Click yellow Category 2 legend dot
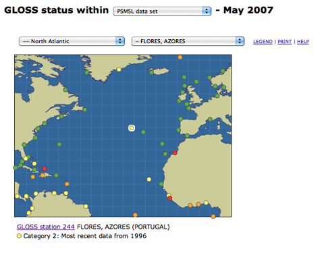324x257 pixels. click(x=19, y=236)
